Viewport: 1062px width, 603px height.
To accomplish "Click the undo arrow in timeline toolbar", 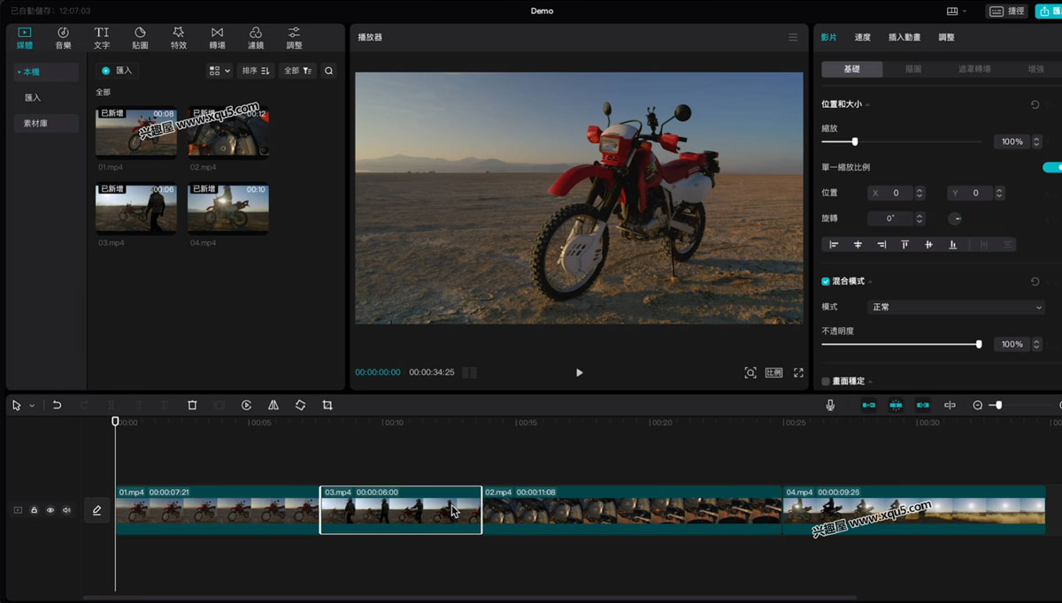I will (x=57, y=405).
